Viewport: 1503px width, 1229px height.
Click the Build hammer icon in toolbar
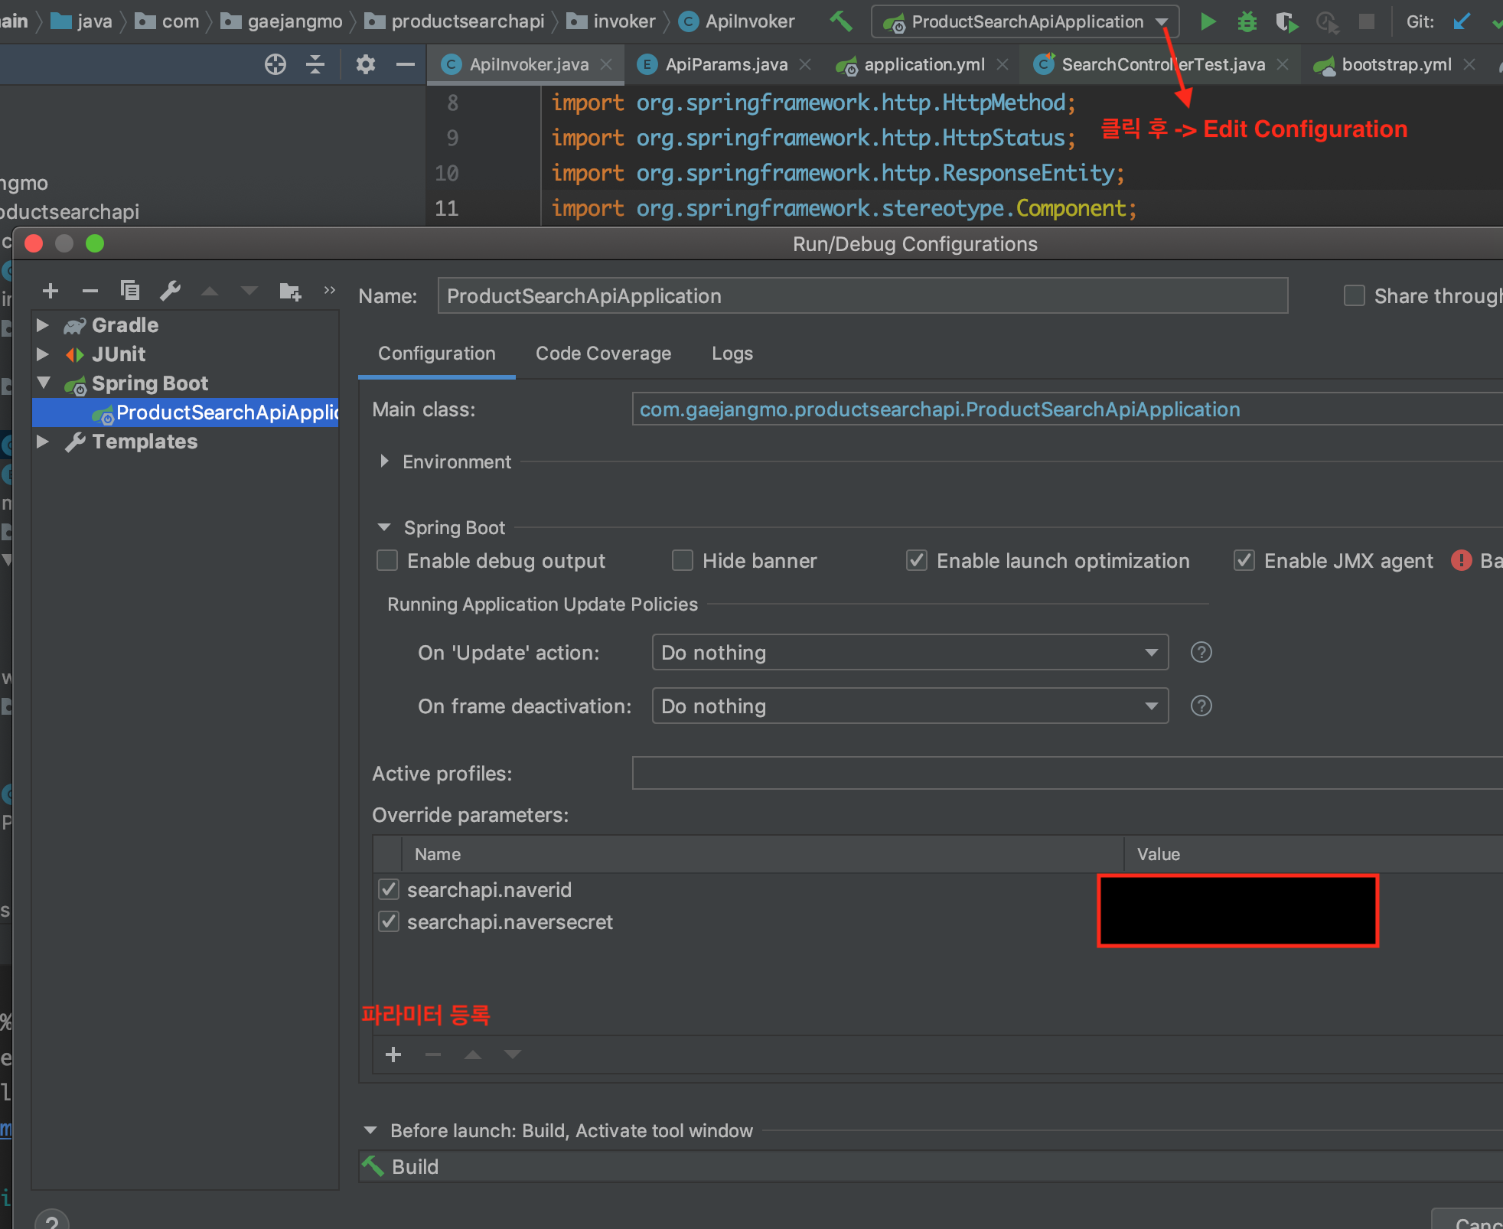click(841, 21)
